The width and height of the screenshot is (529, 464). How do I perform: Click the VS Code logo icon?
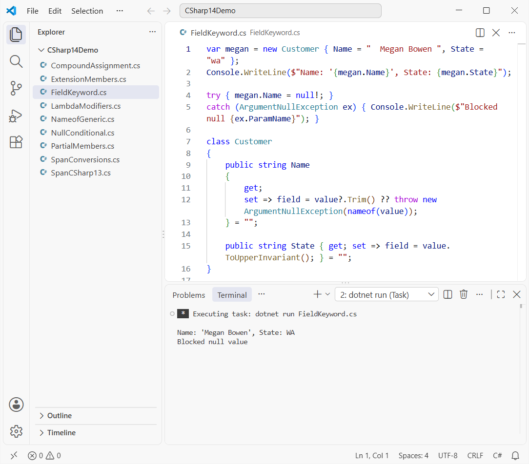tap(12, 11)
